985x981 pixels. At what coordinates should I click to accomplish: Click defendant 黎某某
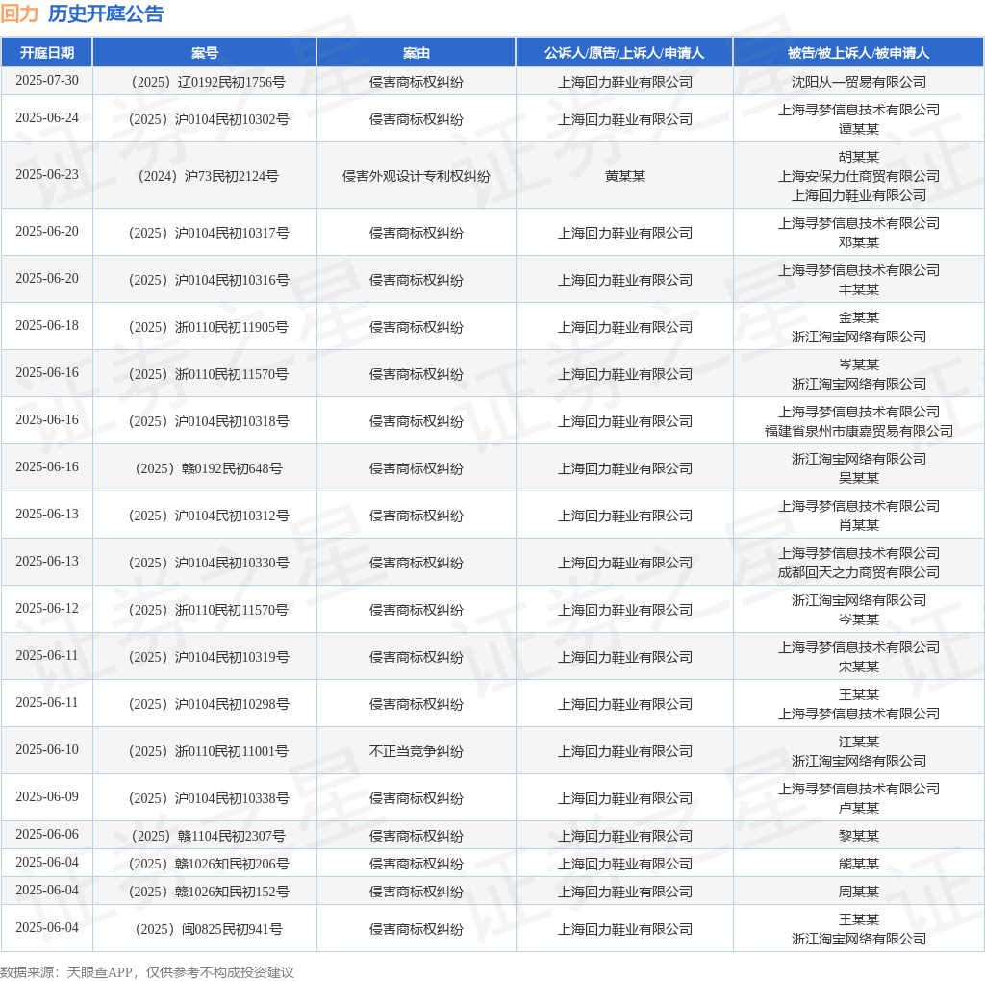point(859,836)
